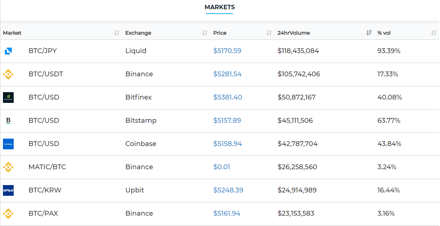Click the Binance logo beside BTC/USDT
The width and height of the screenshot is (440, 226).
[x=8, y=74]
